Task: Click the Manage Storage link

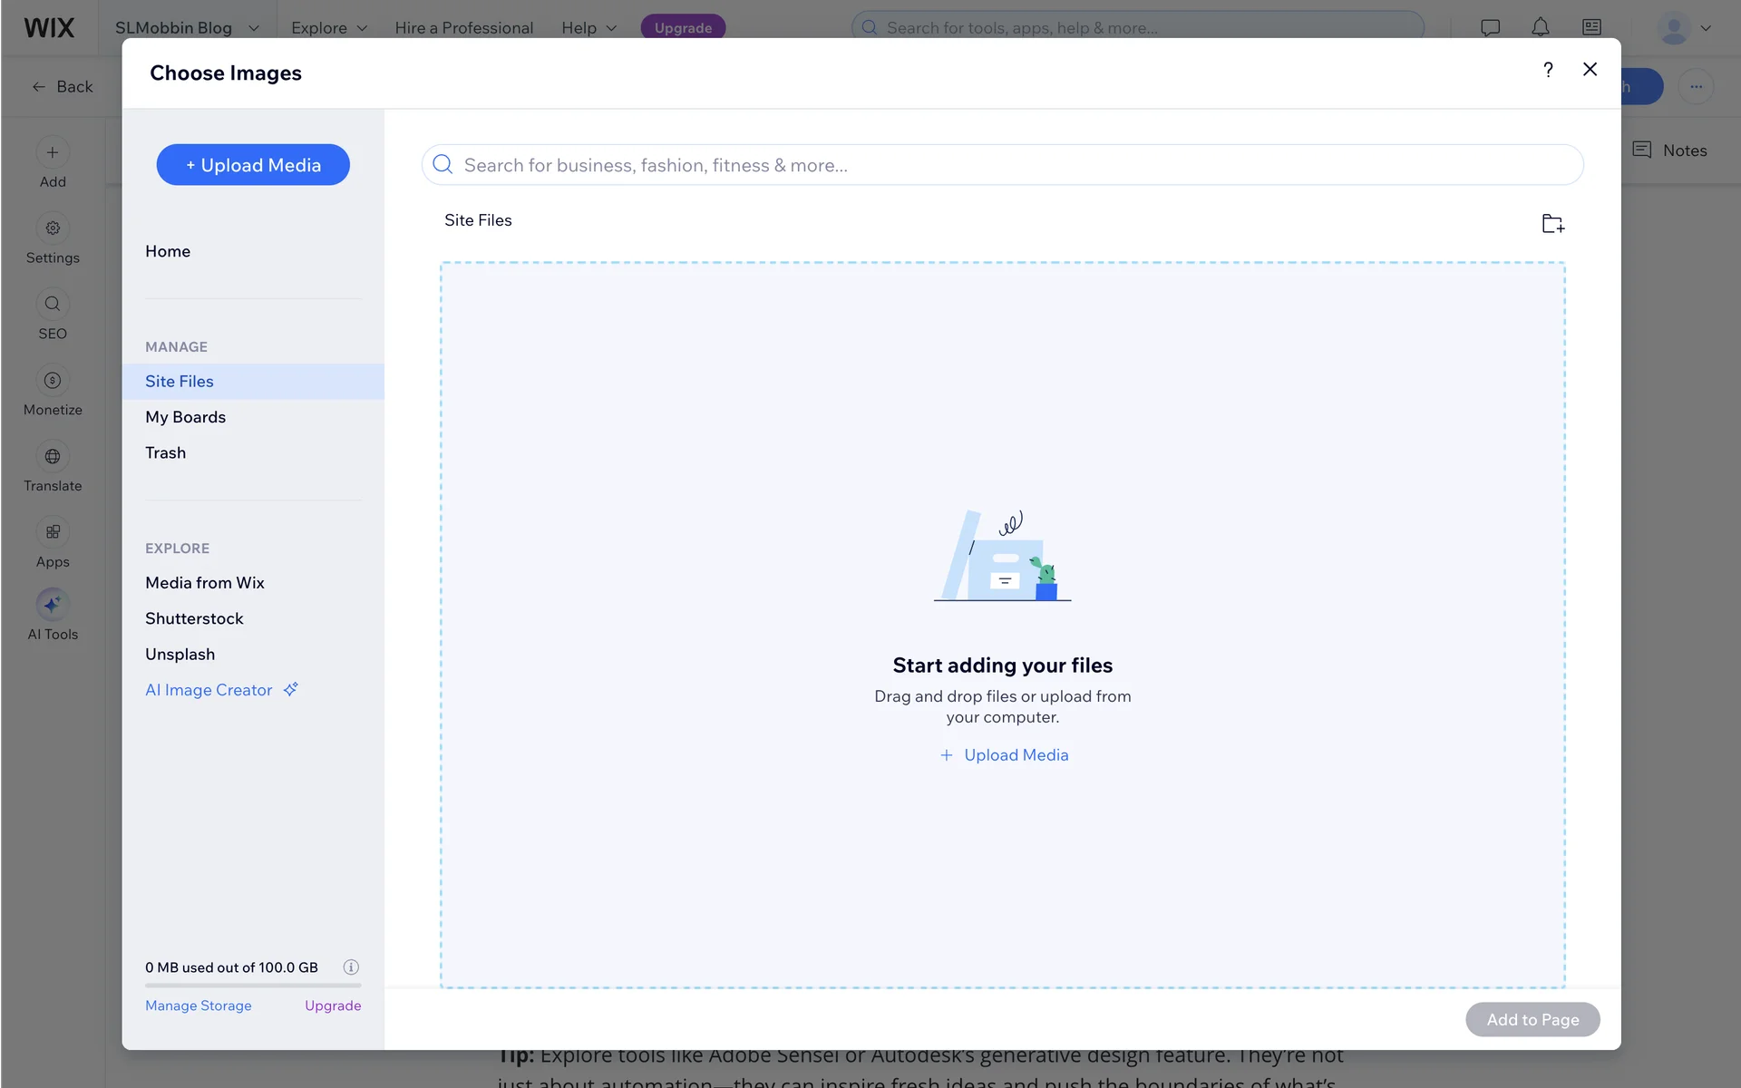Action: [199, 1005]
